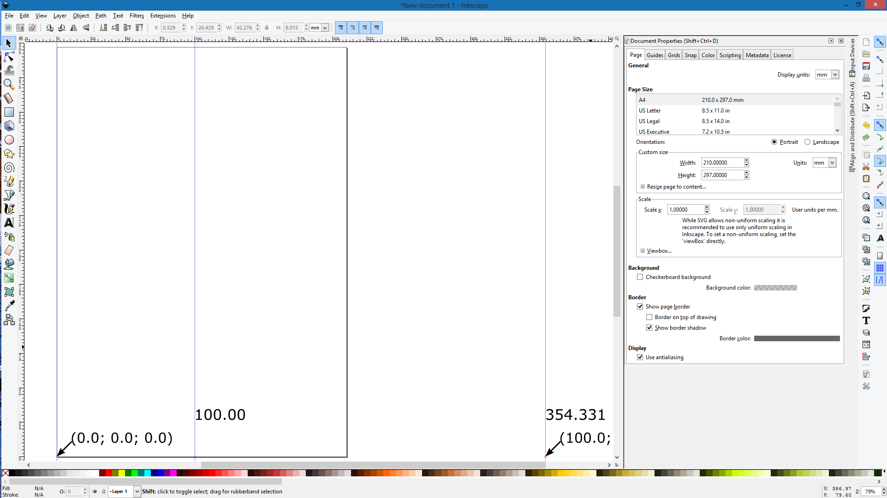Select US Executive page size

736,131
